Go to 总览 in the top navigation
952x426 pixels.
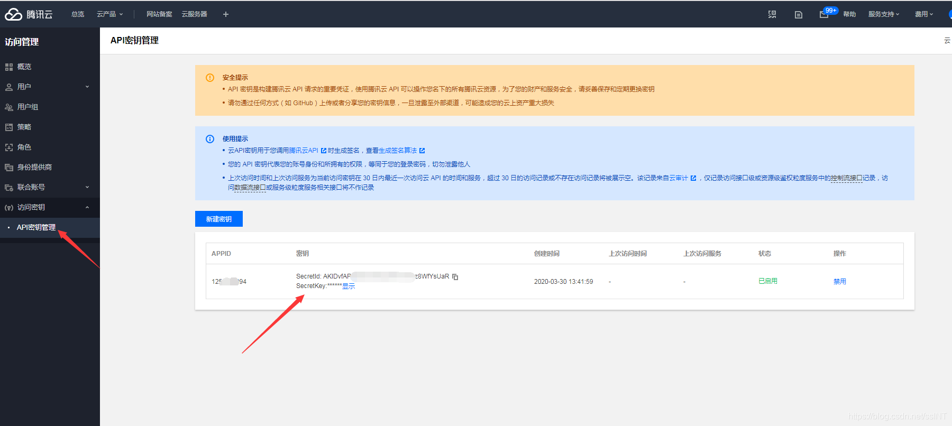pos(78,14)
